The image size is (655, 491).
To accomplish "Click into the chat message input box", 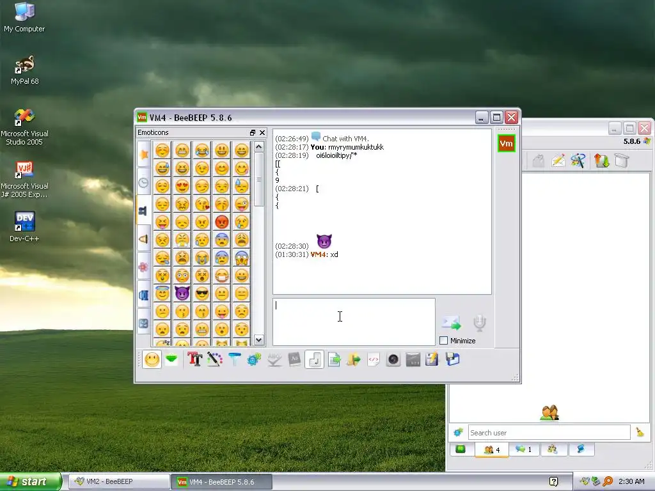I will coord(354,322).
